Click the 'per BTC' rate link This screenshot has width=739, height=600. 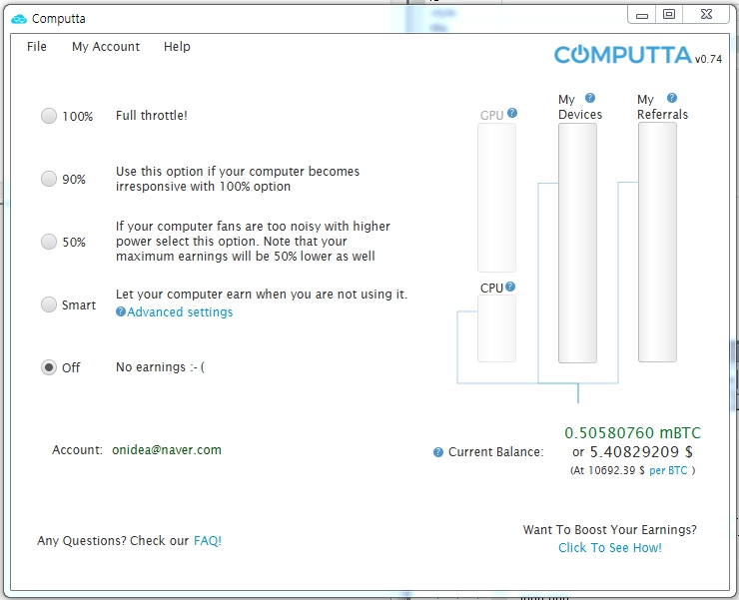click(x=668, y=470)
